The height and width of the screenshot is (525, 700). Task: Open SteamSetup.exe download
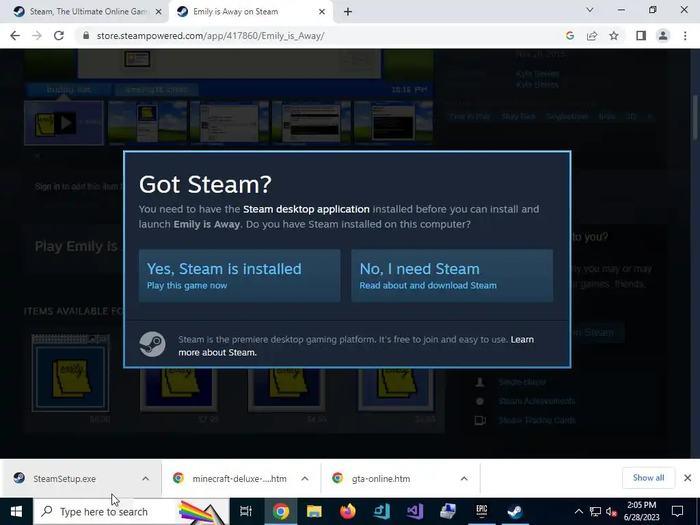pos(65,479)
